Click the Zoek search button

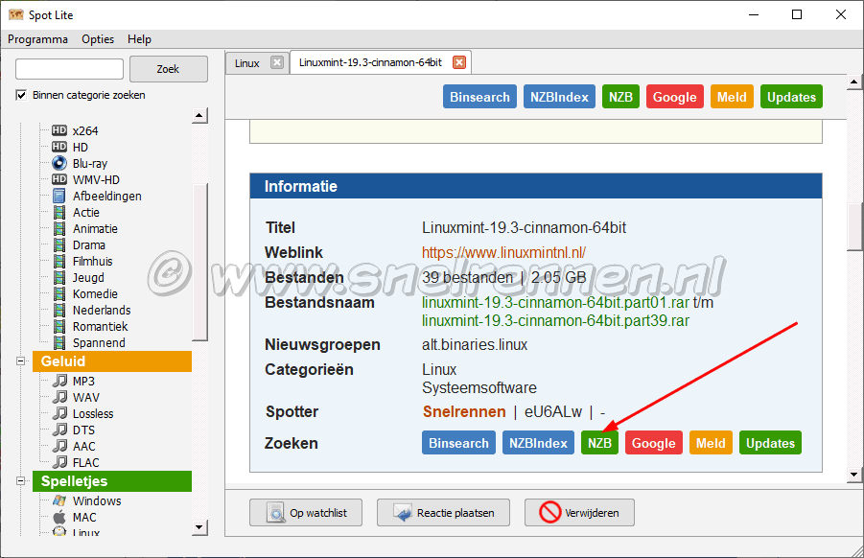pyautogui.click(x=169, y=69)
